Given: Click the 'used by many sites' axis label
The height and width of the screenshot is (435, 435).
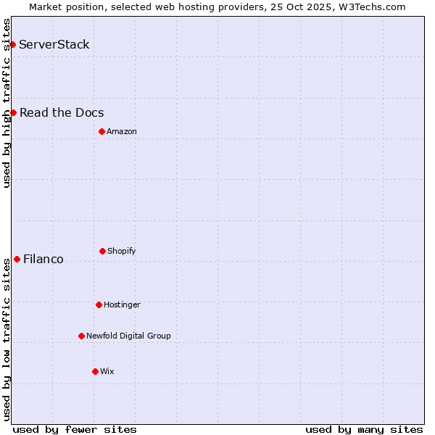Looking at the screenshot, I should pos(364,429).
